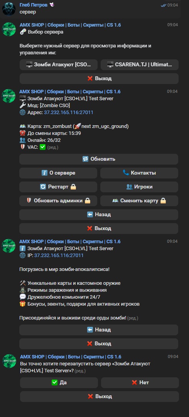Select the Зомби Атакуют [CSO... server button
This screenshot has height=417, width=189.
59,65
